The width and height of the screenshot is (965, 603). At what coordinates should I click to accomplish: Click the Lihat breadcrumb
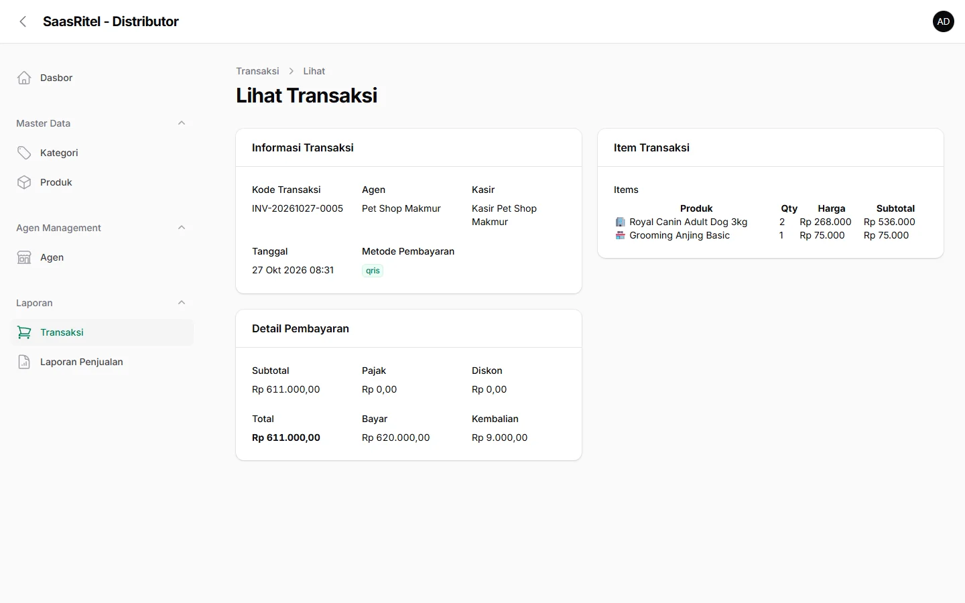point(314,71)
